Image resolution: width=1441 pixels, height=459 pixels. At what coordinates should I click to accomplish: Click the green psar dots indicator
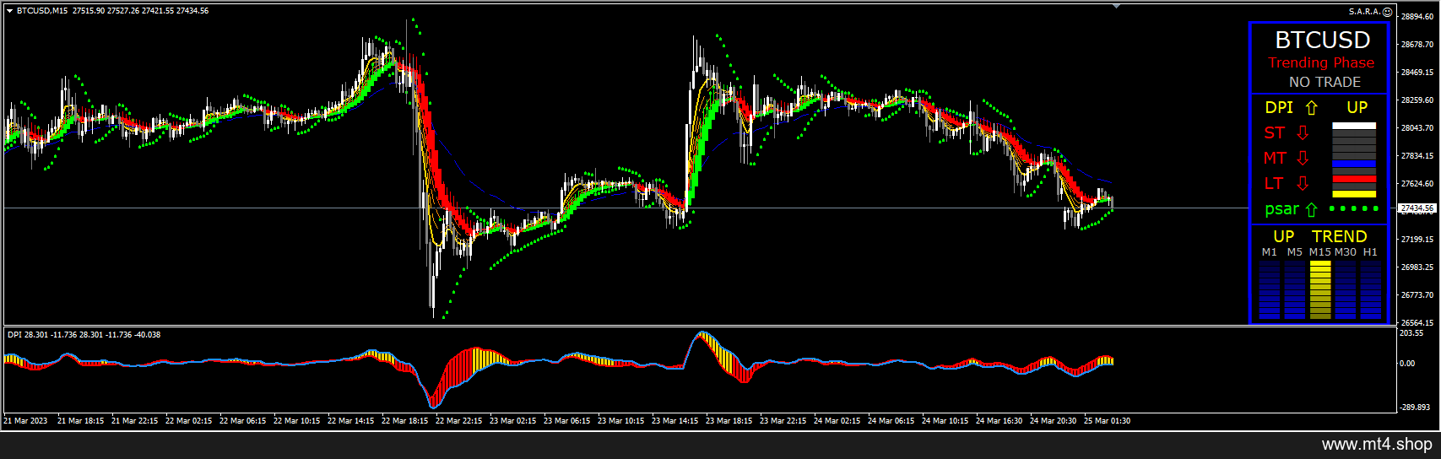pyautogui.click(x=1354, y=208)
